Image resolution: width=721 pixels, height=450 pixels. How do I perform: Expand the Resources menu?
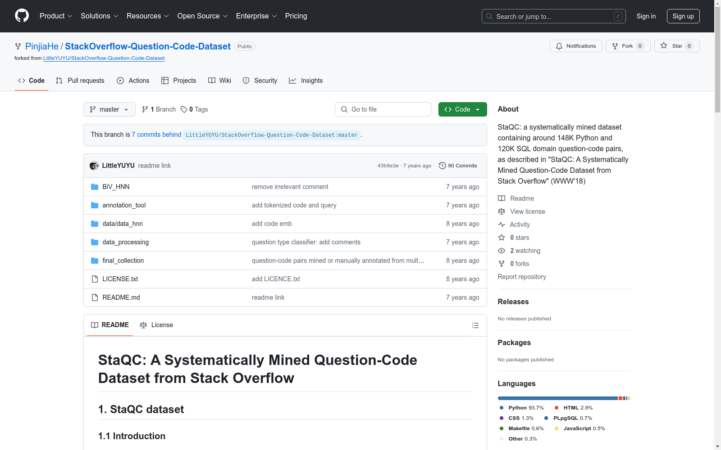(148, 16)
